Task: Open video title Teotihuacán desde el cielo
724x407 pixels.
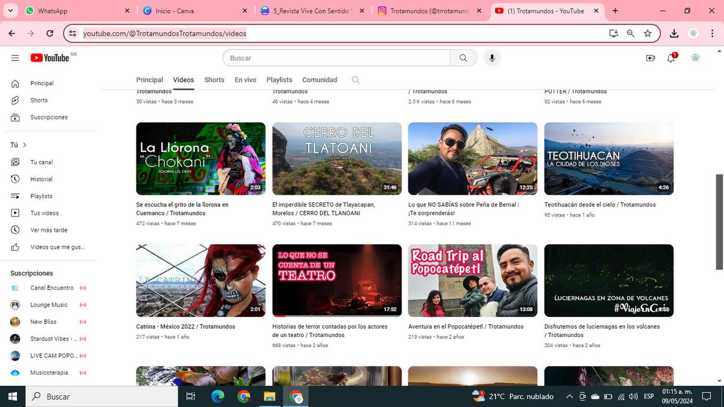Action: [x=600, y=205]
